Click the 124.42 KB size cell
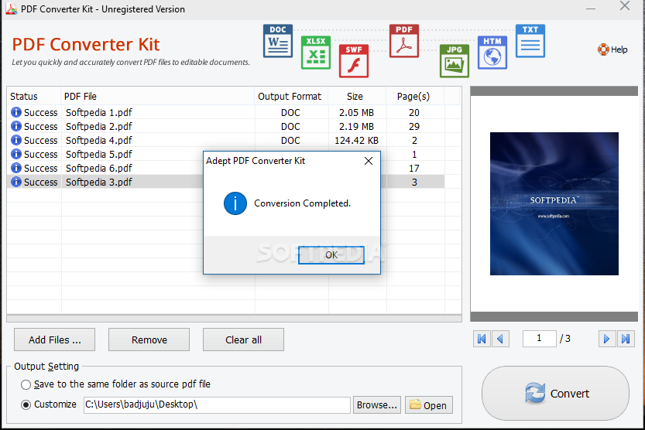 [356, 141]
